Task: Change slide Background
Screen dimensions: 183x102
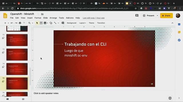Action: (72, 23)
